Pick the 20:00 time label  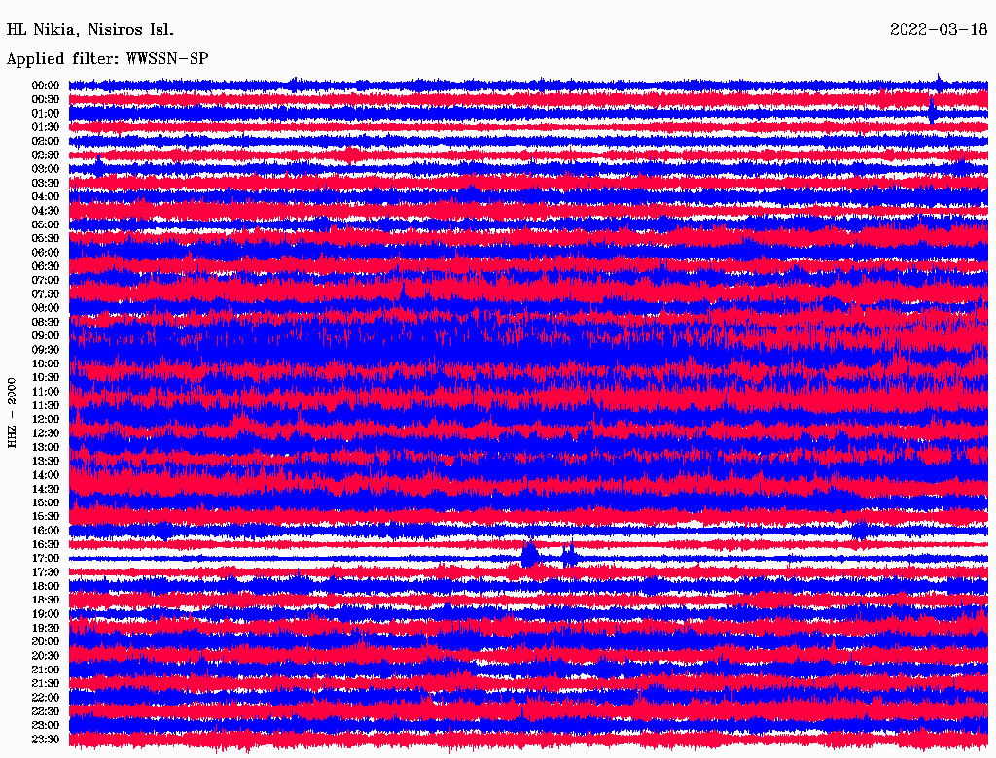[x=45, y=641]
